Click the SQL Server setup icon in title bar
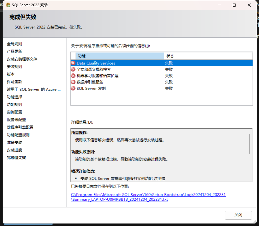This screenshot has width=259, height=226. tap(8, 5)
